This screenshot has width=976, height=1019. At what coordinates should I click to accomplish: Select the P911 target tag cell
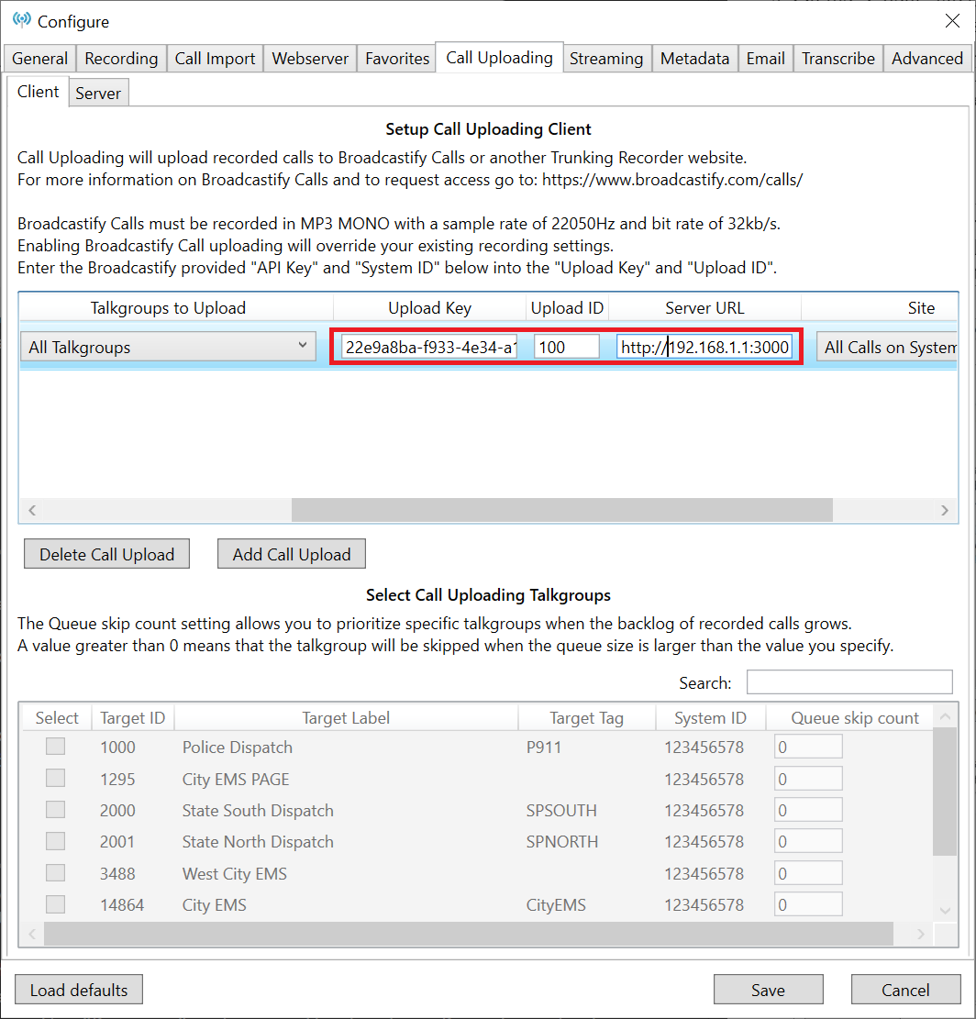(543, 748)
